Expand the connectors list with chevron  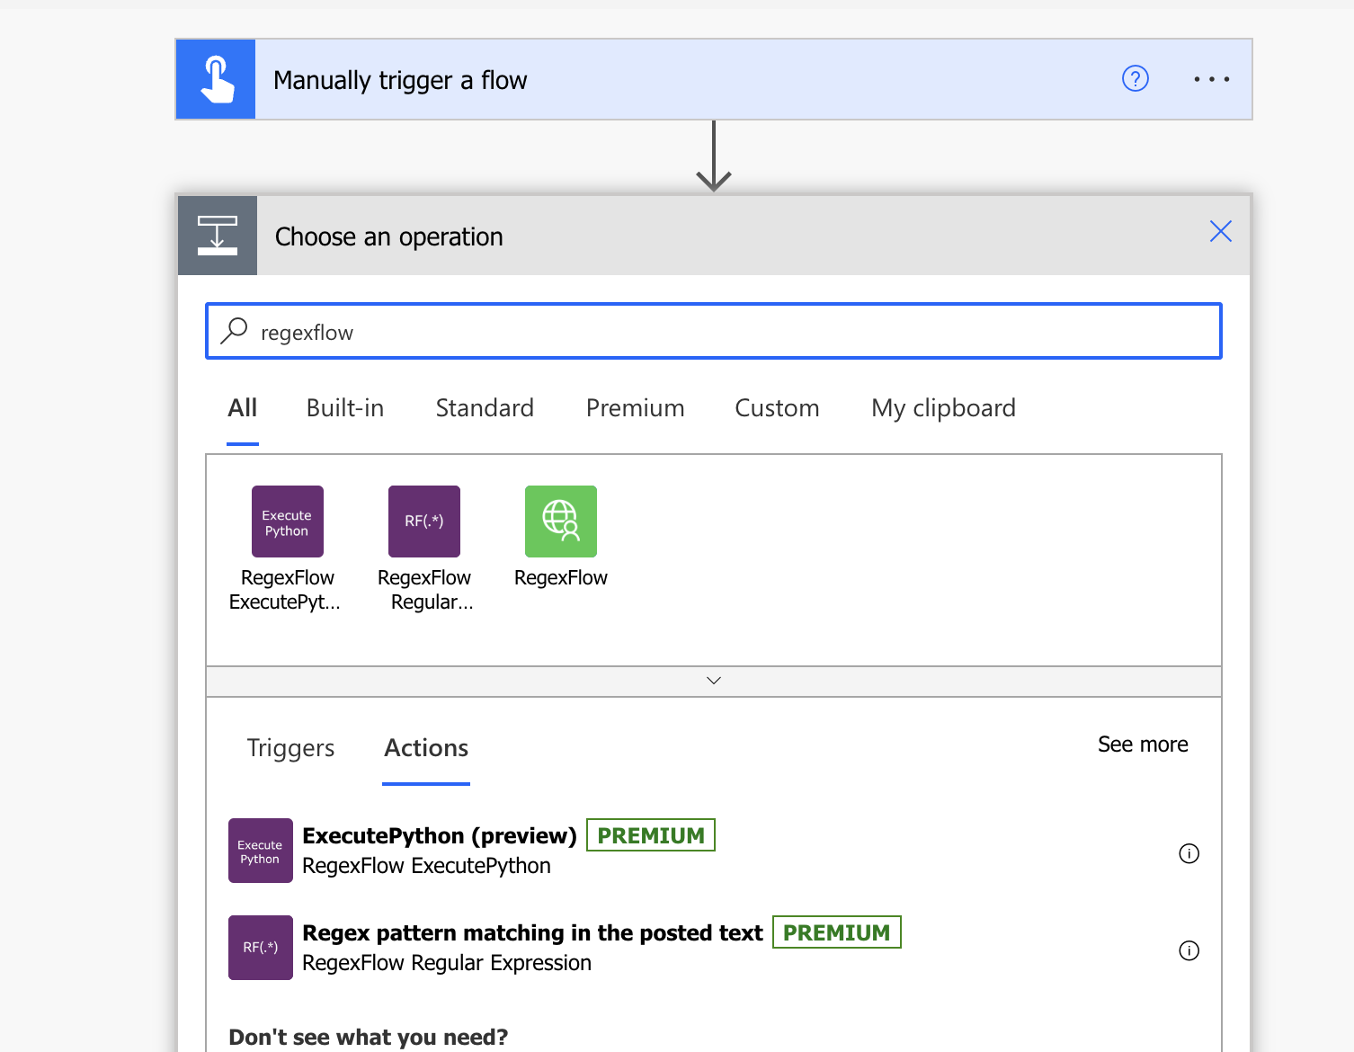click(x=714, y=681)
